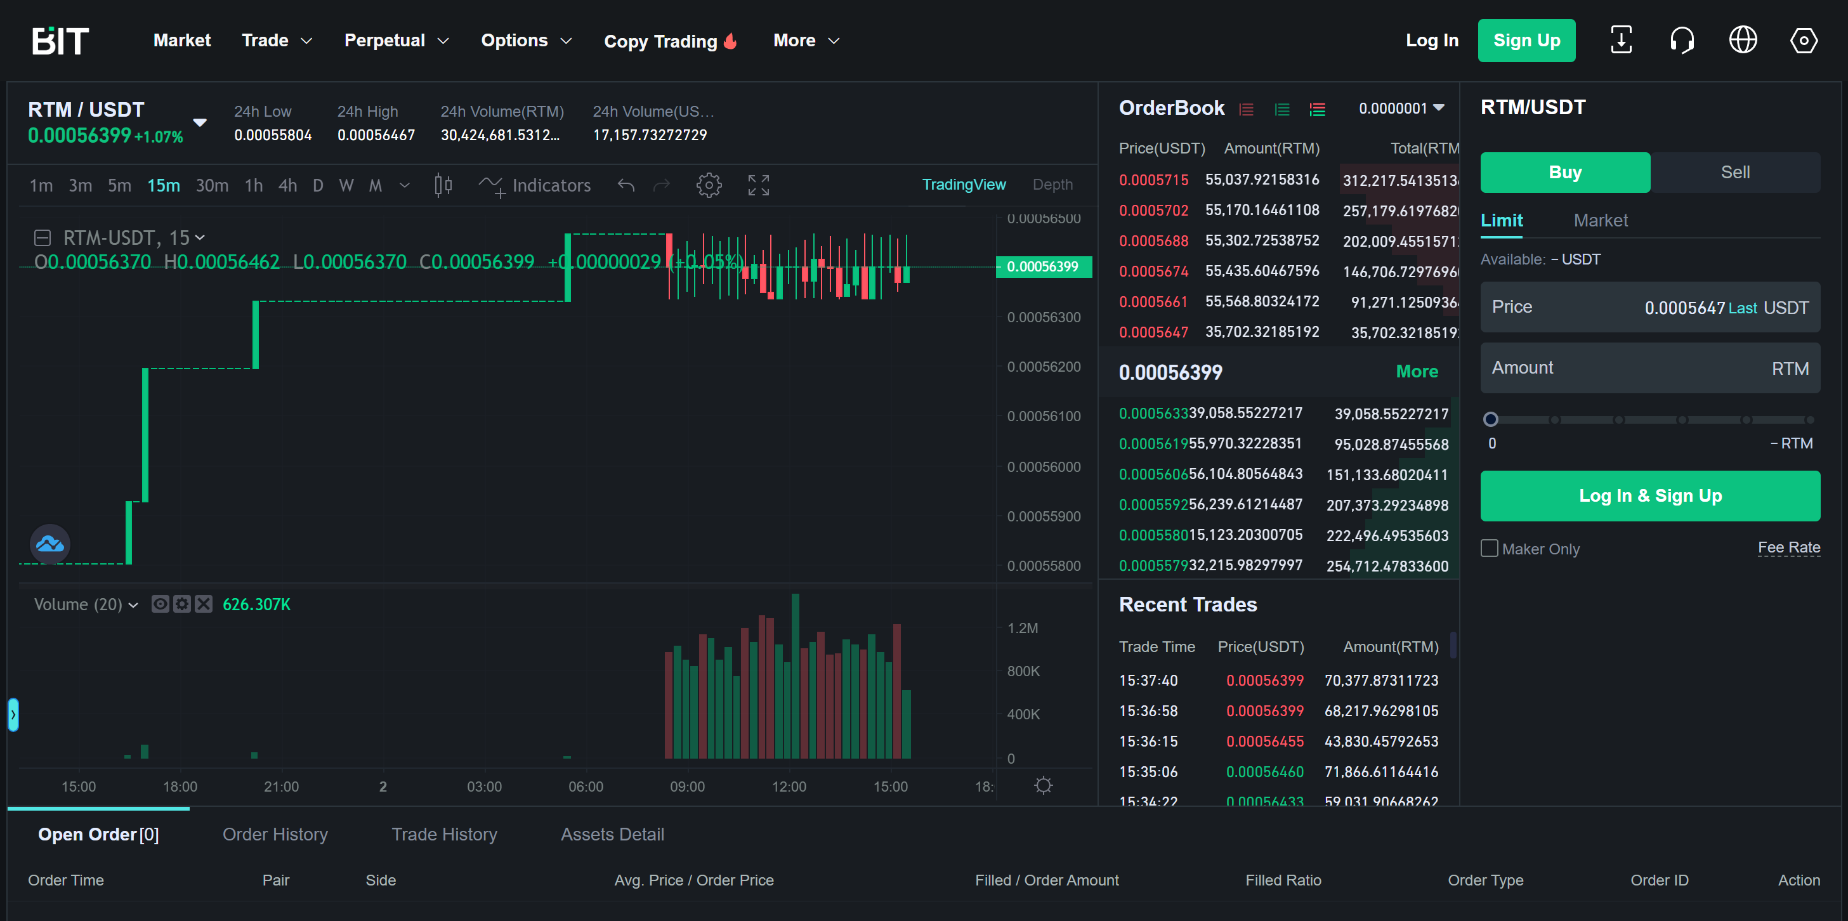Switch chart to the 5m interval
The height and width of the screenshot is (921, 1848).
point(119,186)
